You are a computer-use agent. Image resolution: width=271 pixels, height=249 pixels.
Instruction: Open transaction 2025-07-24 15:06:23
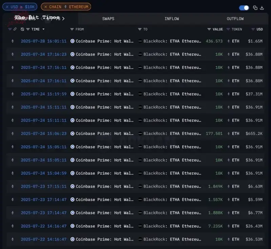[44, 134]
